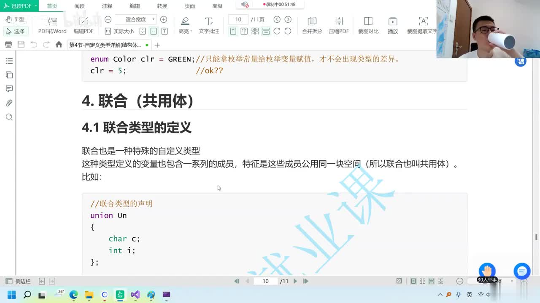Open the comments panel in sidebar
Viewport: 540px width, 303px height.
click(9, 89)
